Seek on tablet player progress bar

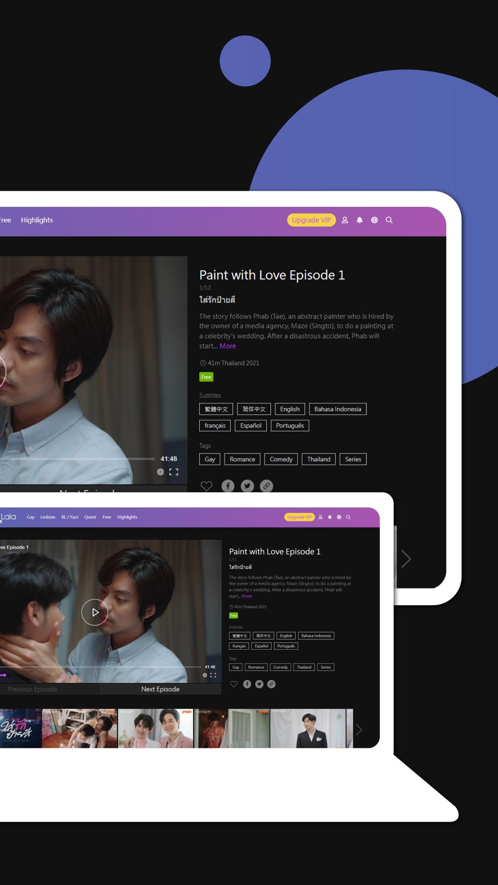click(77, 459)
